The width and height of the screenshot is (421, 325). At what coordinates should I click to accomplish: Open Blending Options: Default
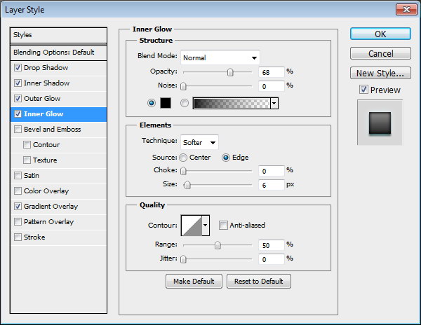click(x=53, y=53)
